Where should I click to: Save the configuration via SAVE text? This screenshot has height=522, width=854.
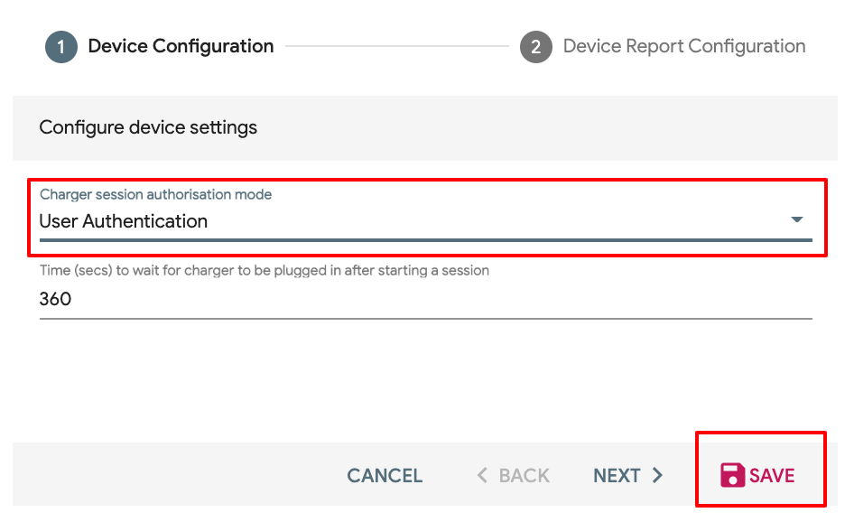coord(772,476)
